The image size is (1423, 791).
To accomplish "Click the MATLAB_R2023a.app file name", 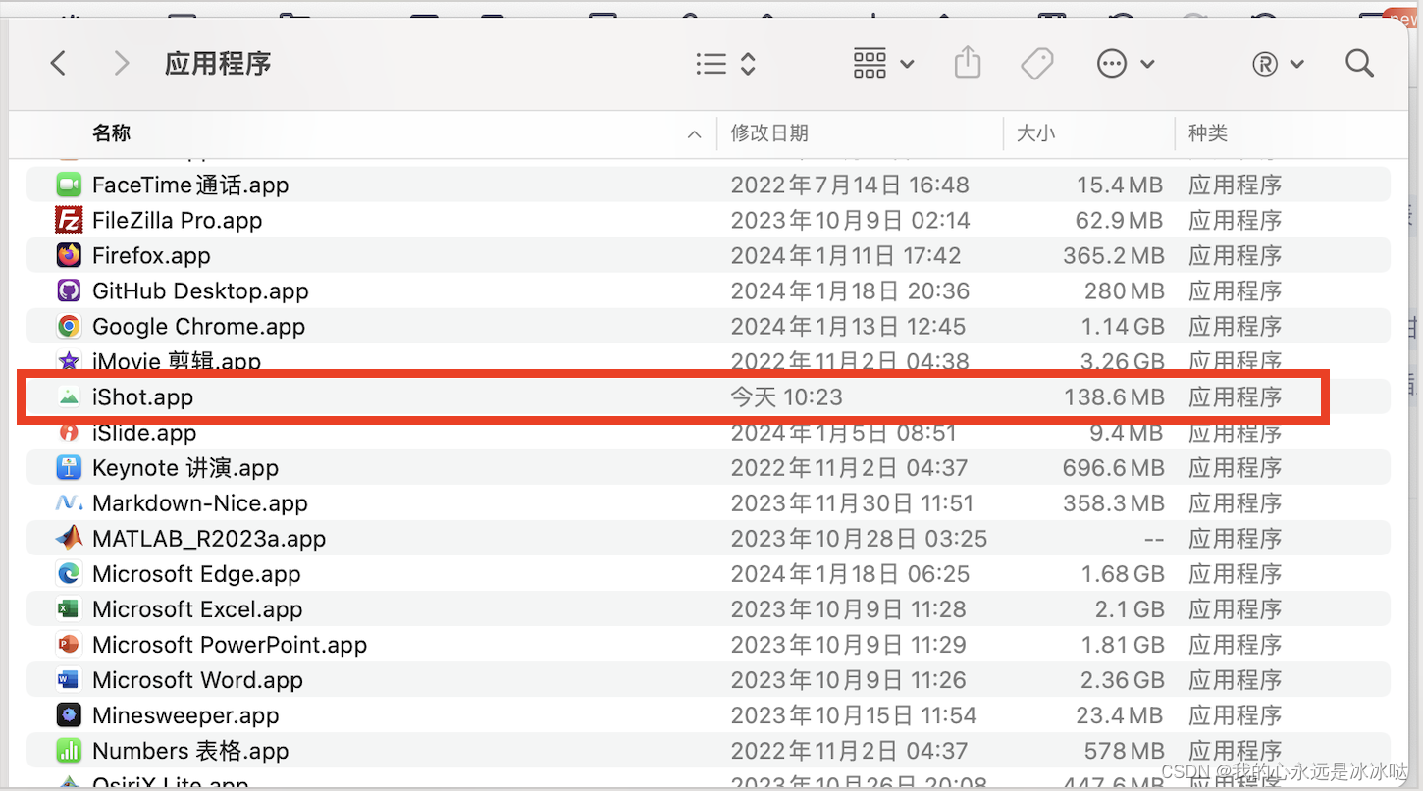I will tap(209, 538).
